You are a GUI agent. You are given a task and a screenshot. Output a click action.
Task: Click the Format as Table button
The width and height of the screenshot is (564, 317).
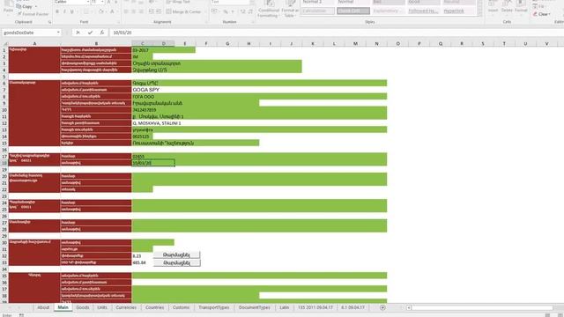click(x=290, y=10)
